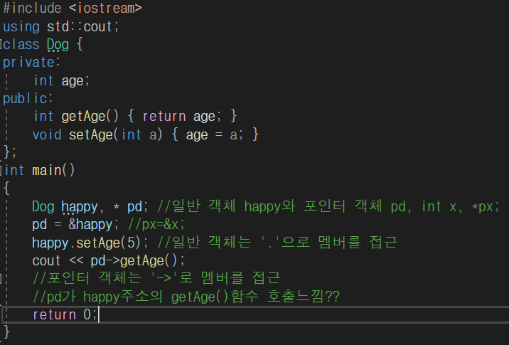Click "return" inside the getAge body
The height and width of the screenshot is (345, 509).
164,116
